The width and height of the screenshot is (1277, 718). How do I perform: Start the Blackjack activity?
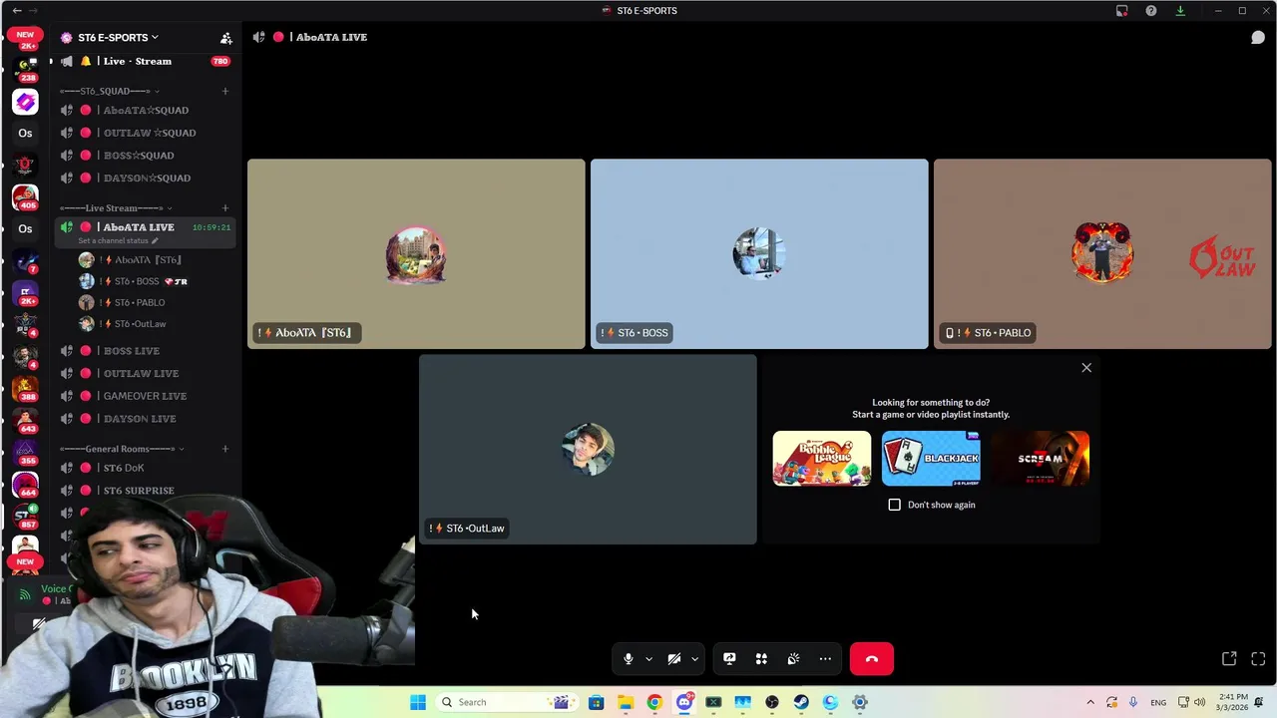[931, 459]
